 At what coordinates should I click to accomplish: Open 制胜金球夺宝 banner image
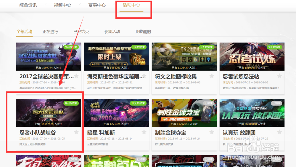click(x=184, y=113)
